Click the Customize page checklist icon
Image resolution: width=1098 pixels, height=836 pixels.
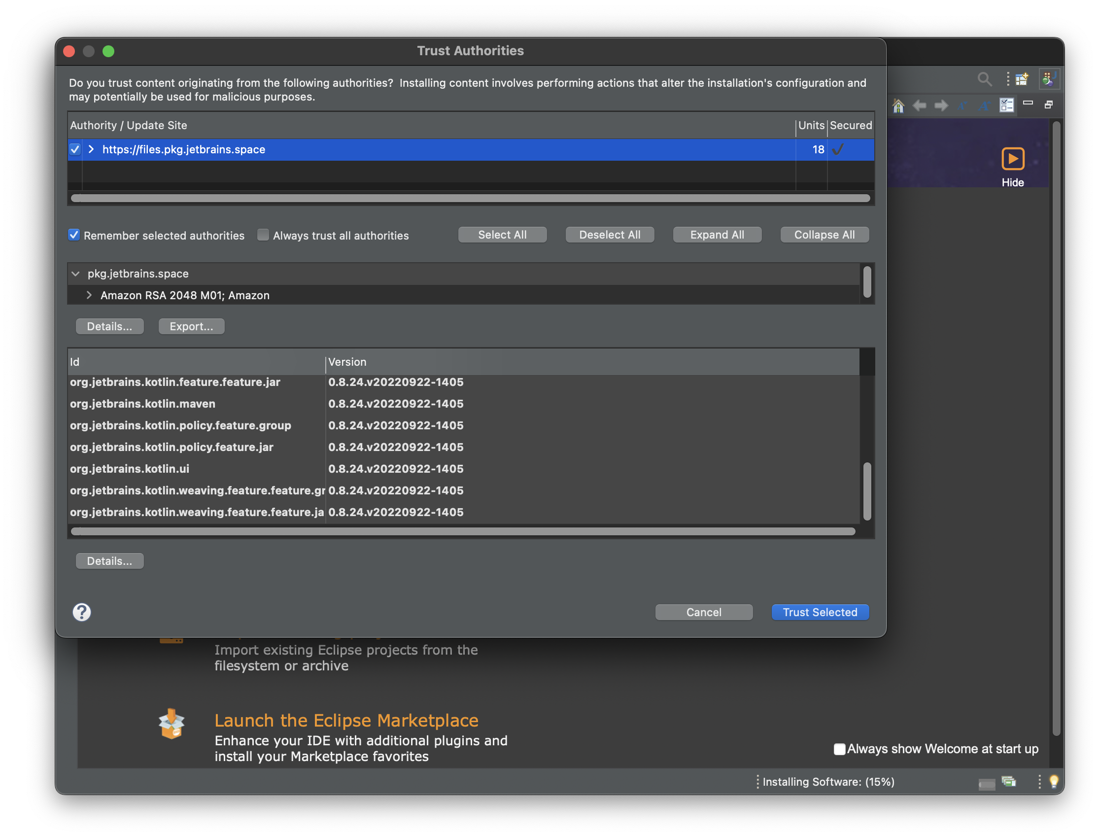(1006, 105)
